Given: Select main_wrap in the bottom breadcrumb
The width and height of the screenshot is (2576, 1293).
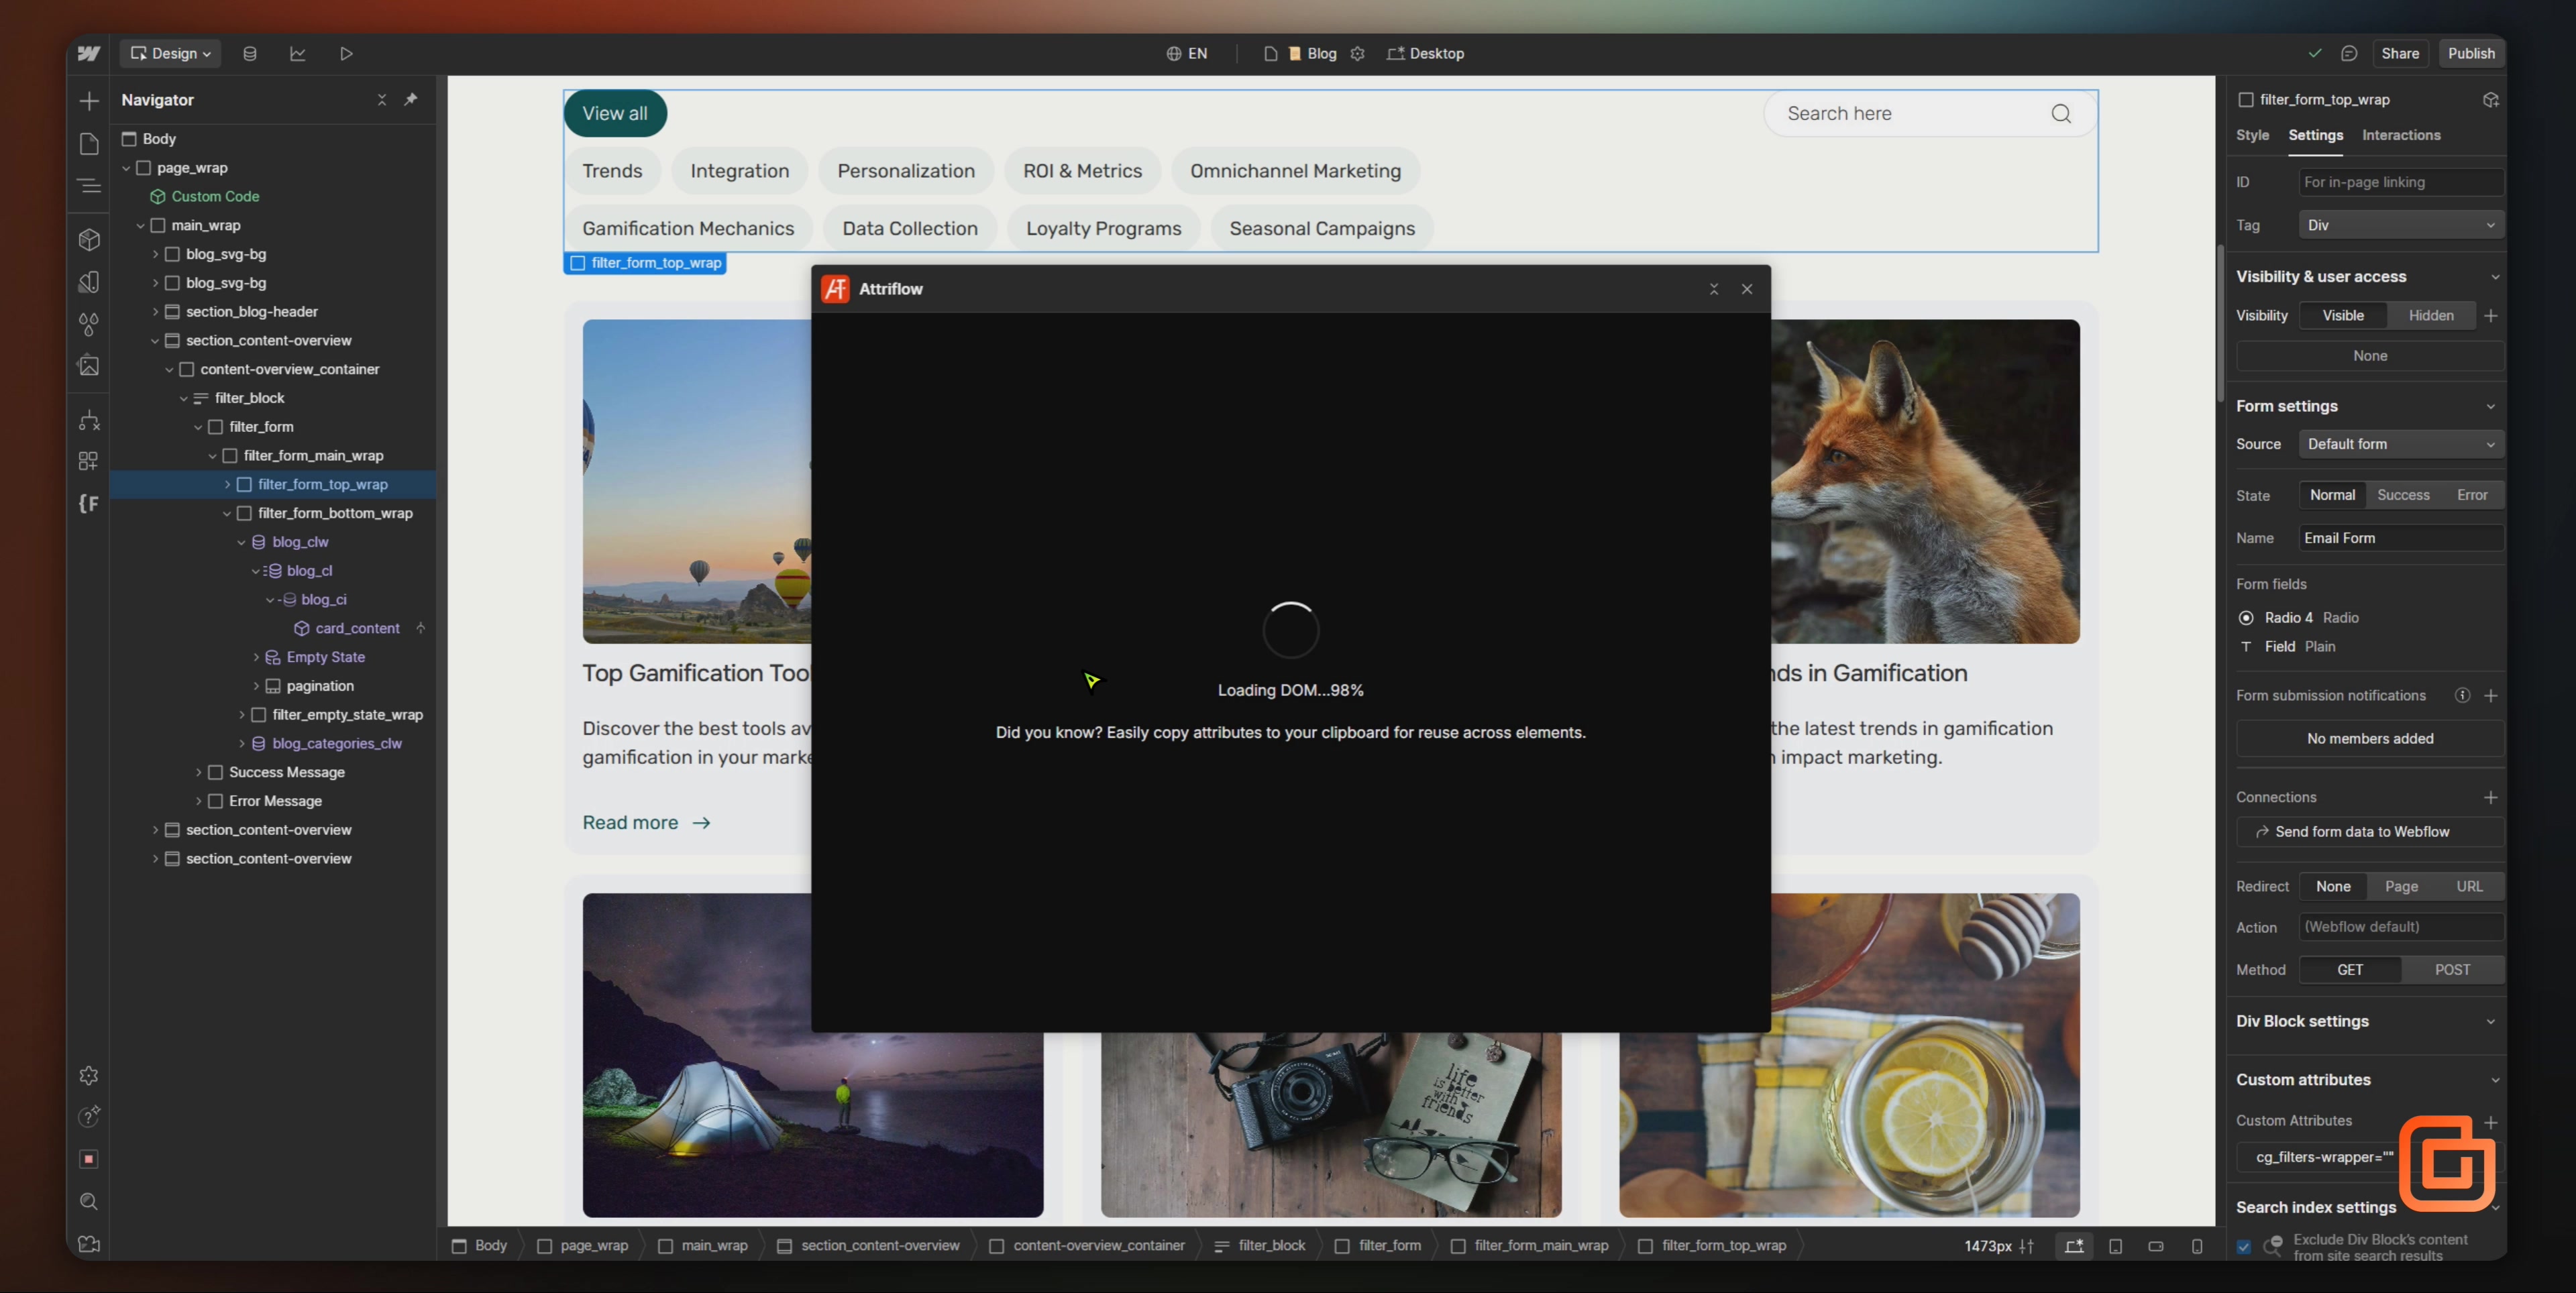Looking at the screenshot, I should [703, 1246].
